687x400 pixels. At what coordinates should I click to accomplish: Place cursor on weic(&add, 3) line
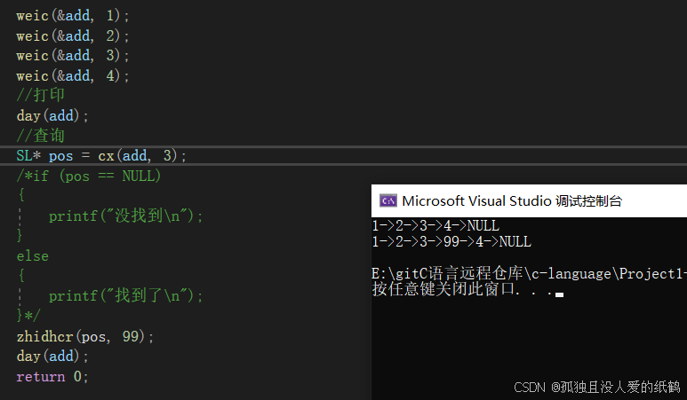coord(73,56)
